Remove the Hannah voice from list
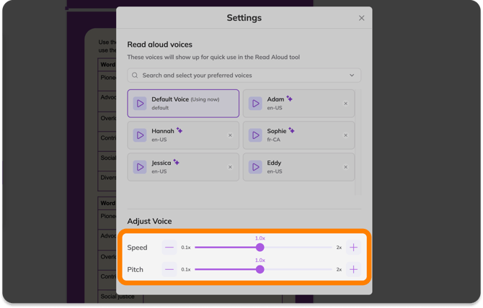Screen dimensions: 483x308 [x=230, y=135]
